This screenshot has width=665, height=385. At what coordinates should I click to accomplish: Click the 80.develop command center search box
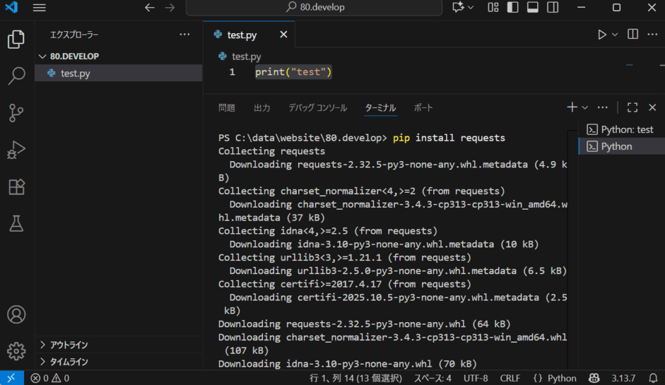315,8
